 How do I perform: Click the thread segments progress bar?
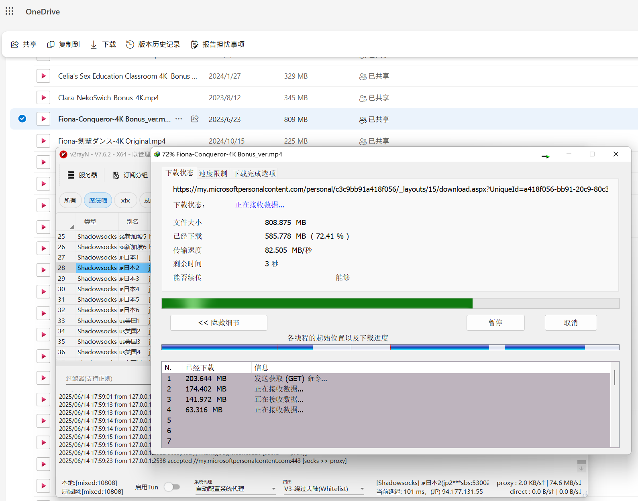pyautogui.click(x=390, y=347)
